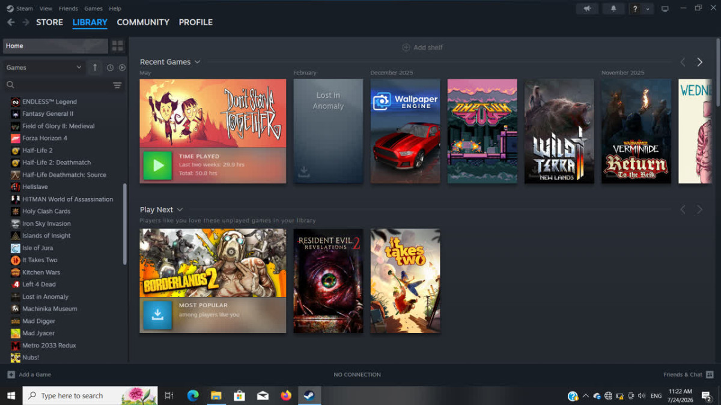Image resolution: width=721 pixels, height=405 pixels.
Task: Open the Big Picture mode monitor icon
Action: coord(665,8)
